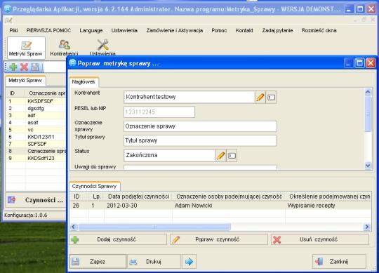This screenshot has width=379, height=273.
Task: Open the Pliki menu
Action: 13,30
